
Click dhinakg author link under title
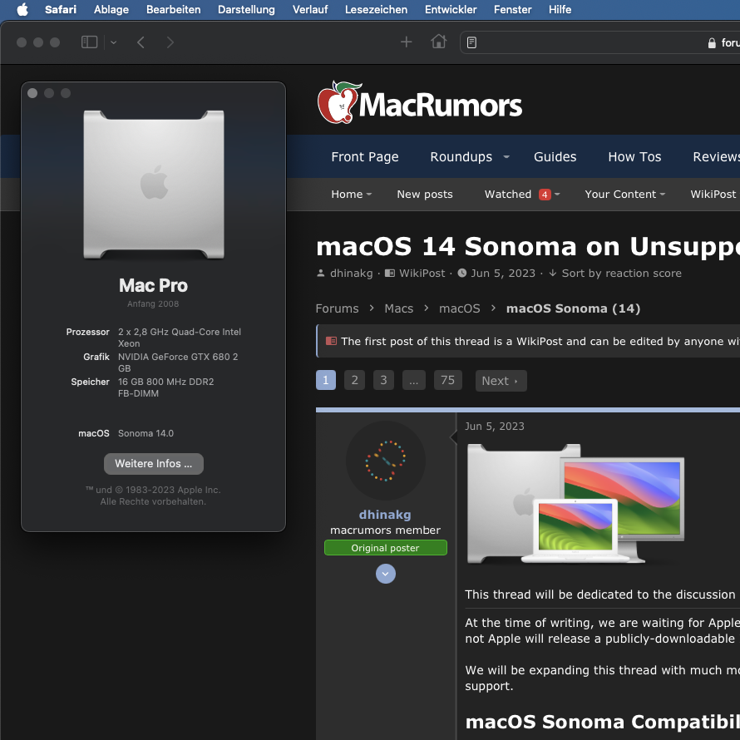pos(351,274)
